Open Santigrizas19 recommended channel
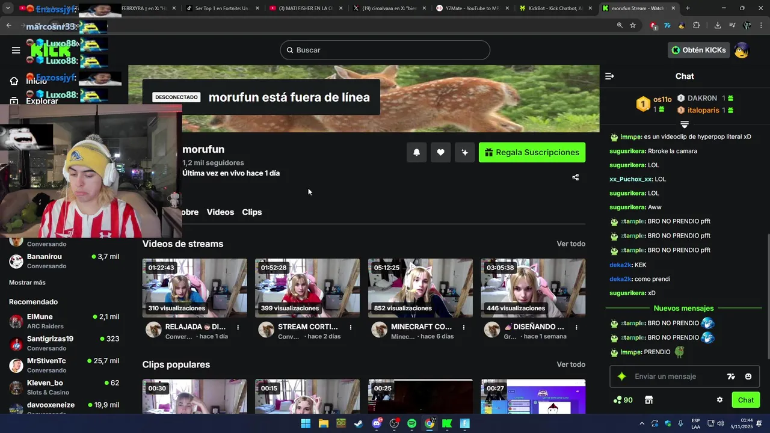The image size is (770, 433). [x=64, y=343]
